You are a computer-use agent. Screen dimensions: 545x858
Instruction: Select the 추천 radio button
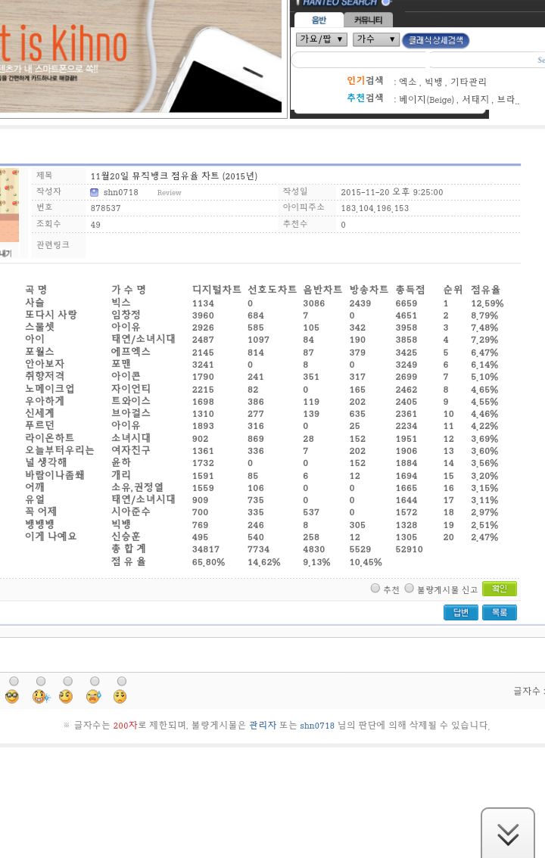coord(375,588)
